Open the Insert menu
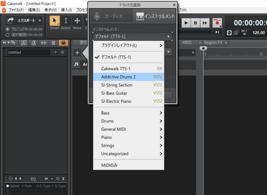Image resolution: width=267 pixels, height=195 pixels. click(66, 10)
